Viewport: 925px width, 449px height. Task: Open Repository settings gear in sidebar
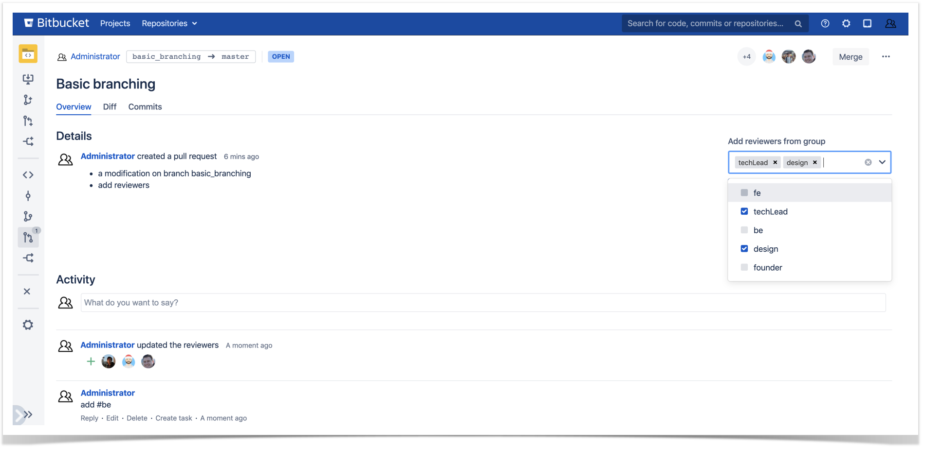coord(28,325)
